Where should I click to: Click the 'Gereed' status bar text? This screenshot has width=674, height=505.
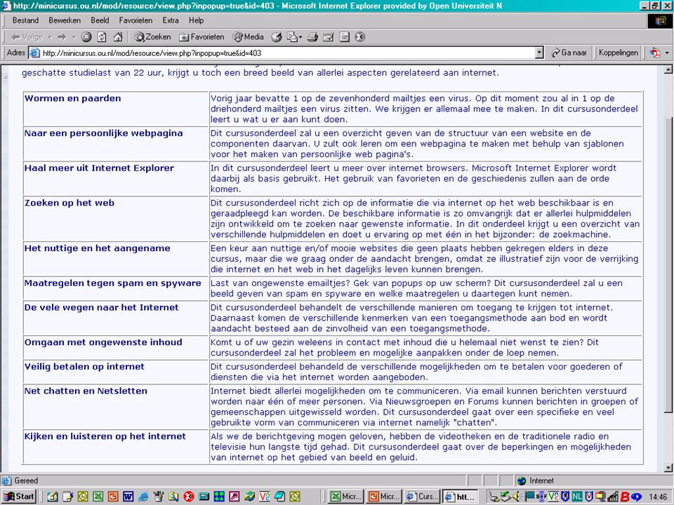[26, 480]
